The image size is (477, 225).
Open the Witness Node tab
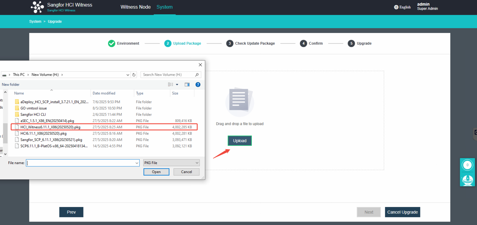[136, 7]
